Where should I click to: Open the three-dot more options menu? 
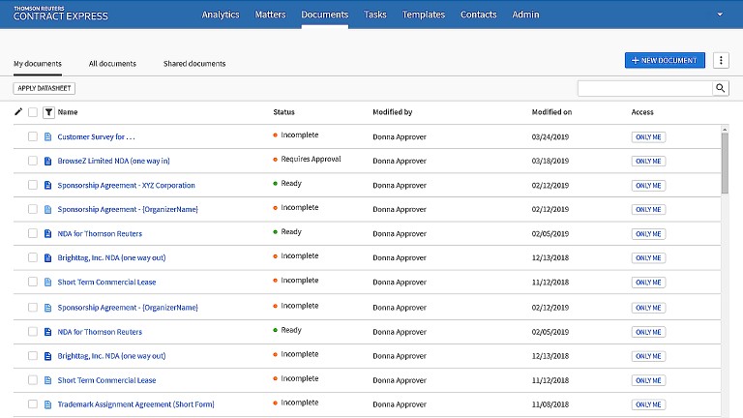(x=721, y=60)
